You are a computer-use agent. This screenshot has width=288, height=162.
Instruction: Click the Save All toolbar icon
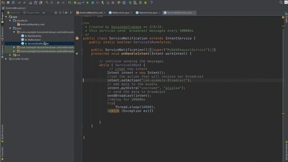coord(8,3)
